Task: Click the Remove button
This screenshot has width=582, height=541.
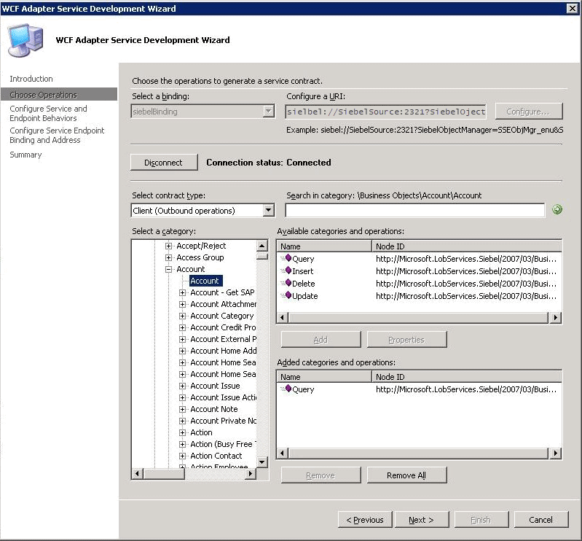Action: [321, 475]
